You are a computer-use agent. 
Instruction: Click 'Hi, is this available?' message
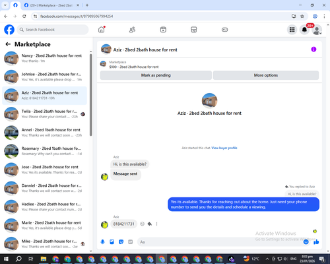(x=130, y=164)
